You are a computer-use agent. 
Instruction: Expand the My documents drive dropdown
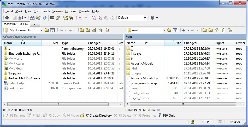(42, 30)
